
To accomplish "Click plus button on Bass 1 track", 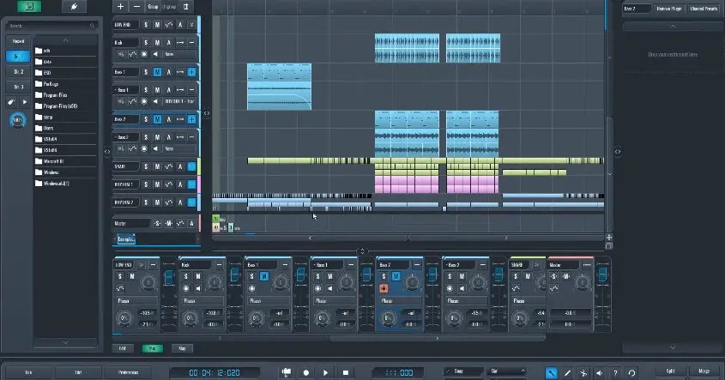I will [x=191, y=72].
